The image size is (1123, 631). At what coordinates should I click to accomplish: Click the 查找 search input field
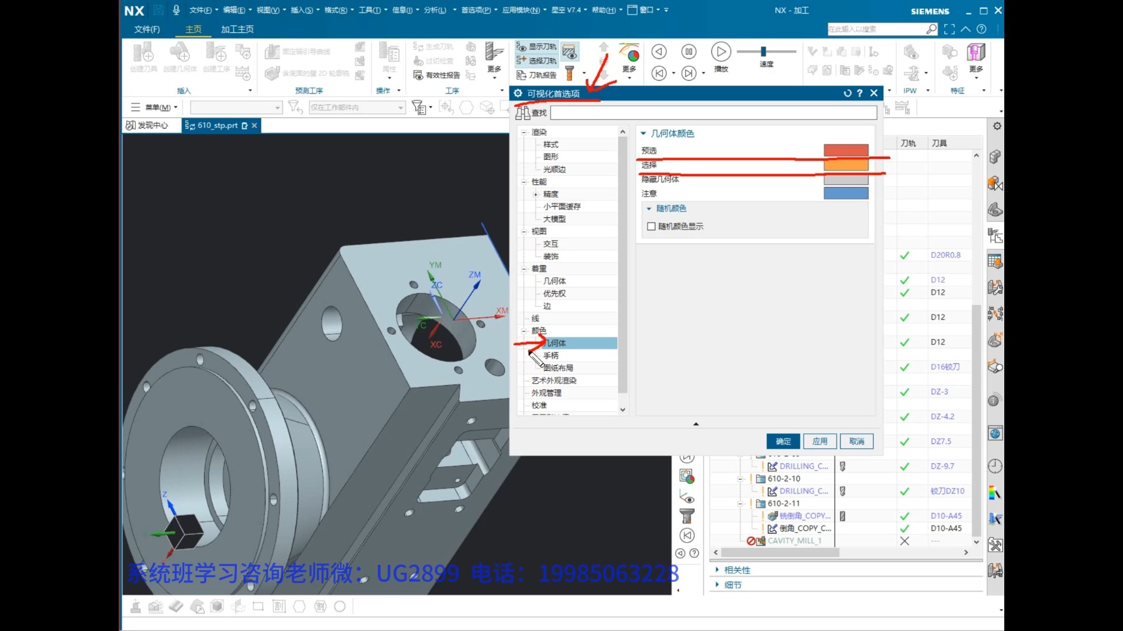[713, 113]
